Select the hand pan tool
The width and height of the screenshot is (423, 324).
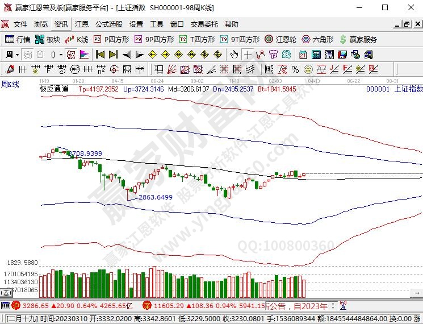point(234,55)
